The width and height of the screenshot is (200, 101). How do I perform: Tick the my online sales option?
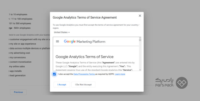click(17, 67)
